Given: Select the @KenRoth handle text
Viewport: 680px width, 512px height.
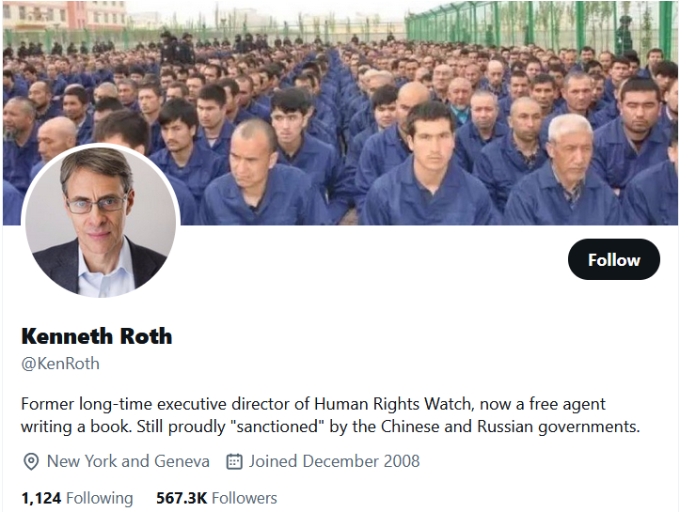Looking at the screenshot, I should pyautogui.click(x=60, y=364).
